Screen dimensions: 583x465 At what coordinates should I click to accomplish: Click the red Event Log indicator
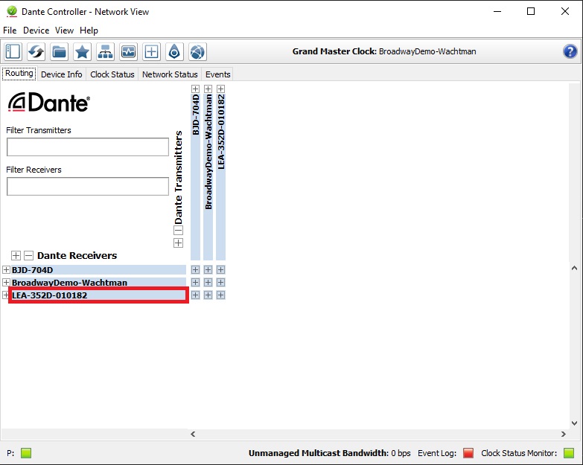pyautogui.click(x=468, y=452)
